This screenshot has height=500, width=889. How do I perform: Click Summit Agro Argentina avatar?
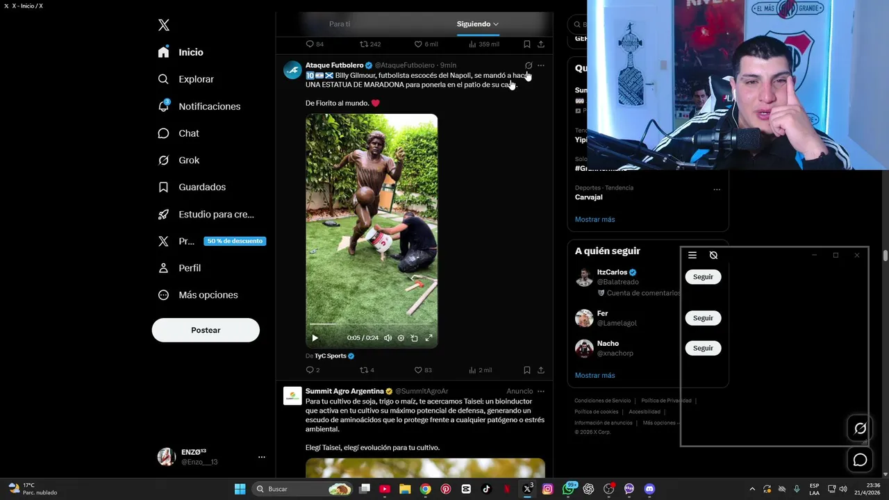click(x=292, y=396)
